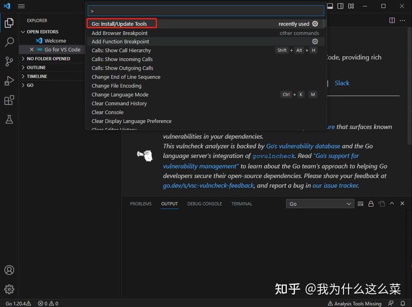
Task: Open the Slack link
Action: (342, 83)
